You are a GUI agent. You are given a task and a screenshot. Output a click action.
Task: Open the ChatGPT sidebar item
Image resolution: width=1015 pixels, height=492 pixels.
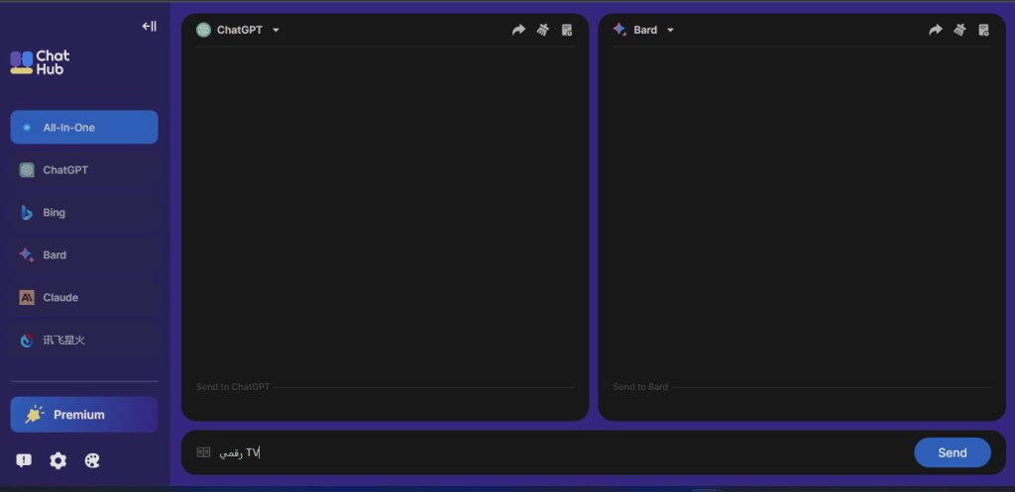(x=84, y=170)
